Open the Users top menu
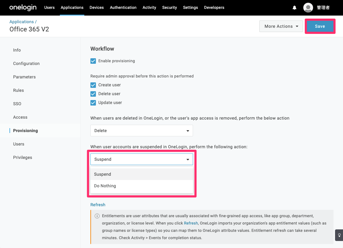 (49, 7)
